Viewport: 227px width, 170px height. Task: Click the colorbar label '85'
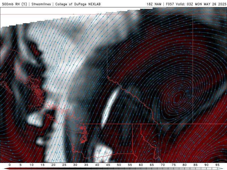point(196,165)
